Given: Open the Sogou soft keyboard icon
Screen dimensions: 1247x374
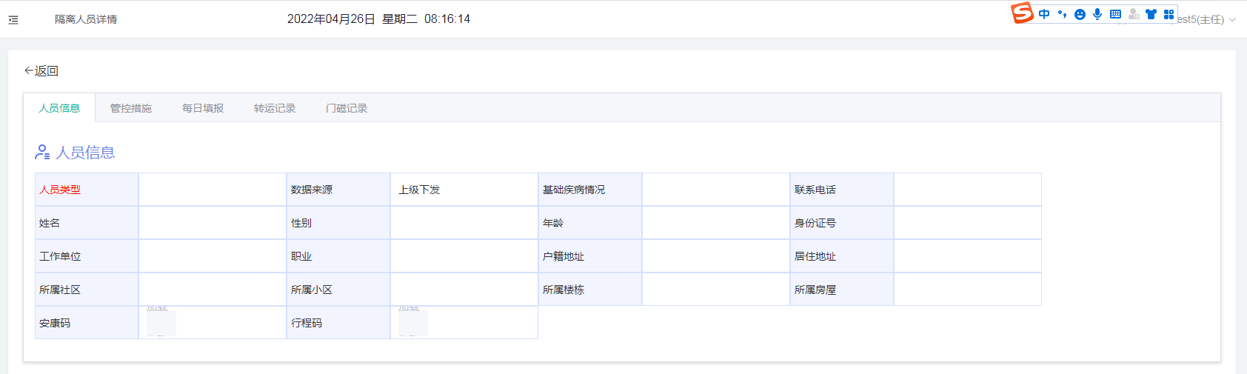Looking at the screenshot, I should tap(1115, 14).
